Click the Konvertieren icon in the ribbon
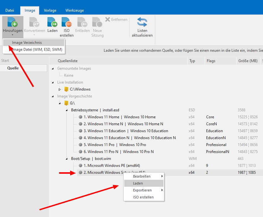 tap(34, 22)
